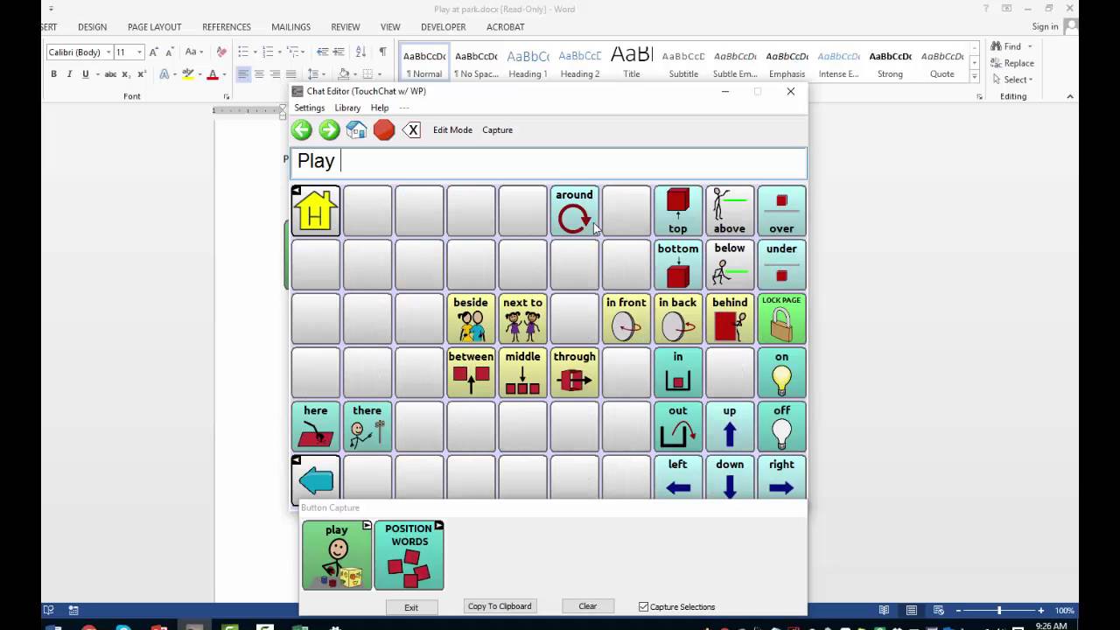1120x630 pixels.
Task: Toggle Underline formatting in Word ribbon
Action: pos(85,74)
